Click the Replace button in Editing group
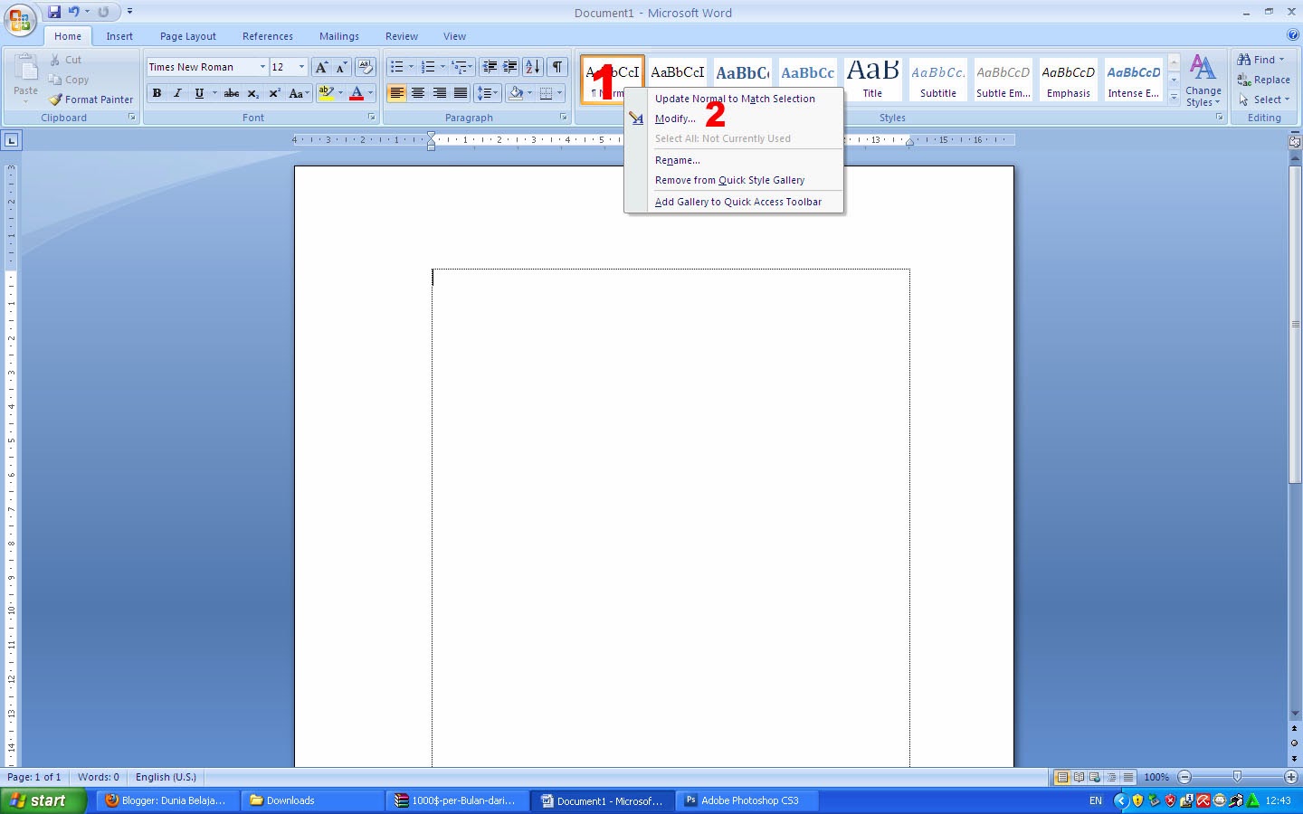Screen dimensions: 1303x814 [x=1264, y=80]
